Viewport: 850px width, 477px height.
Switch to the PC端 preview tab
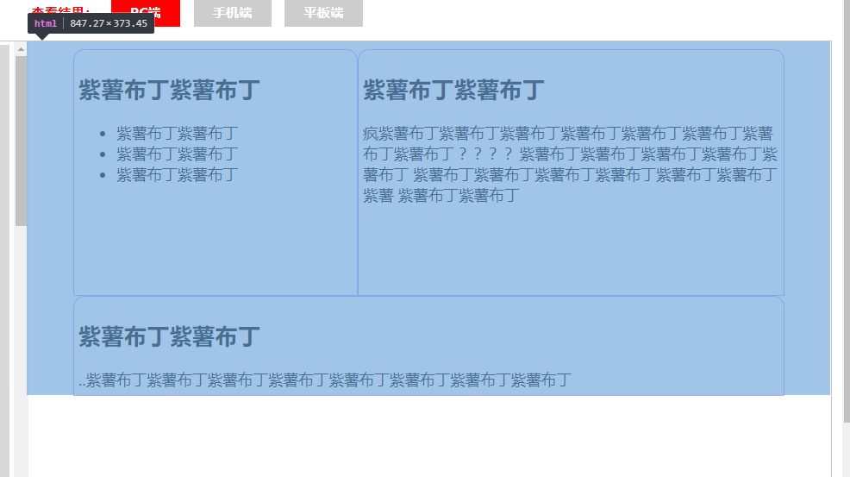146,12
